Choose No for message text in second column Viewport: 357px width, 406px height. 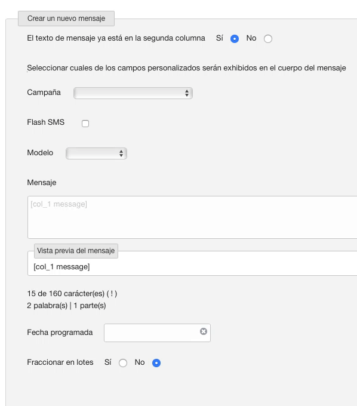pyautogui.click(x=268, y=39)
